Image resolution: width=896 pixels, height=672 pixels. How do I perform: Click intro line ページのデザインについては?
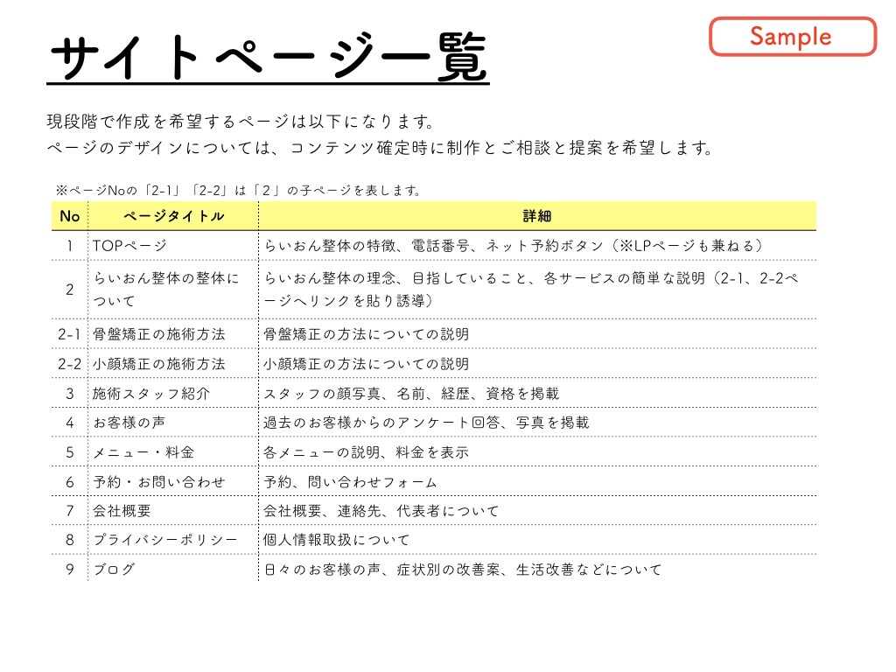coord(381,148)
